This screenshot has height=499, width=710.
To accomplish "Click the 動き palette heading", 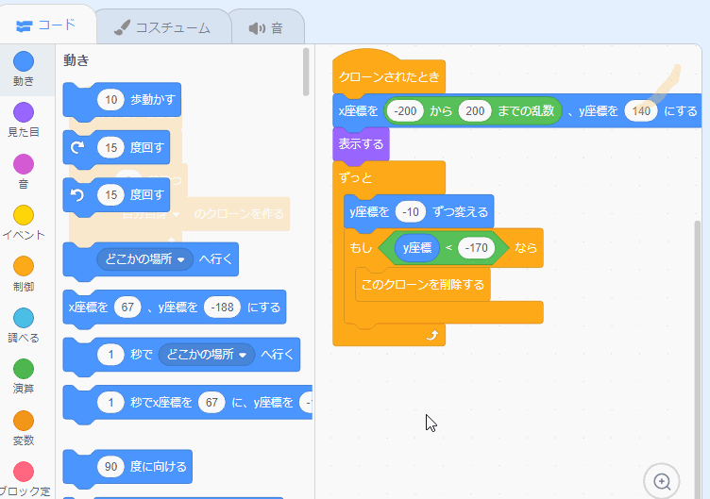I will pos(76,60).
